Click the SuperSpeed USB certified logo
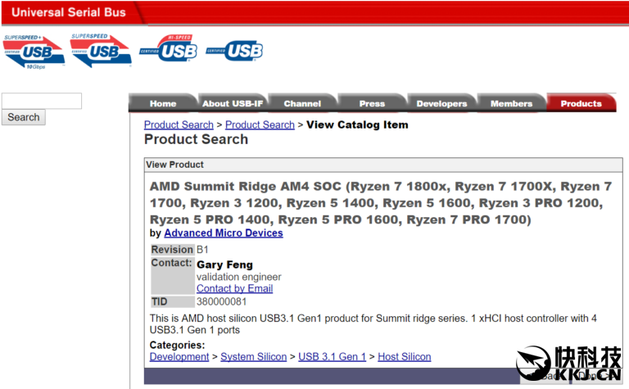This screenshot has width=629, height=389. pyautogui.click(x=99, y=51)
